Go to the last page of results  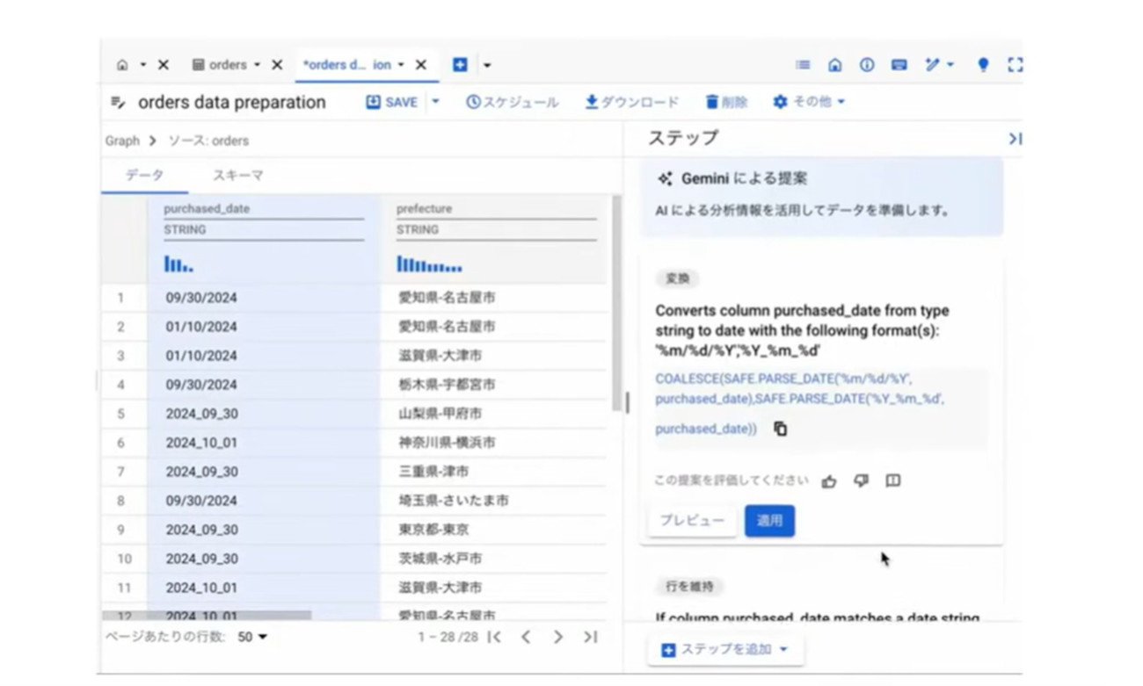point(591,637)
